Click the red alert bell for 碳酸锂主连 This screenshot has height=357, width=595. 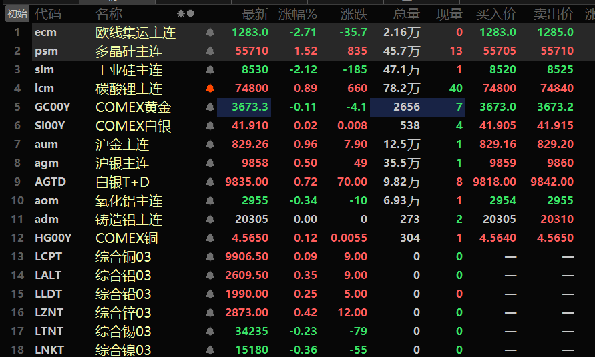tap(210, 88)
